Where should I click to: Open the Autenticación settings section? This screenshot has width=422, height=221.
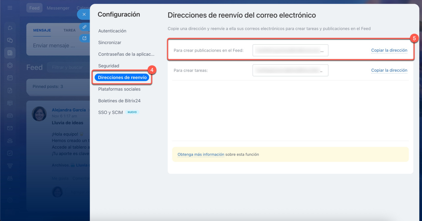pos(112,31)
